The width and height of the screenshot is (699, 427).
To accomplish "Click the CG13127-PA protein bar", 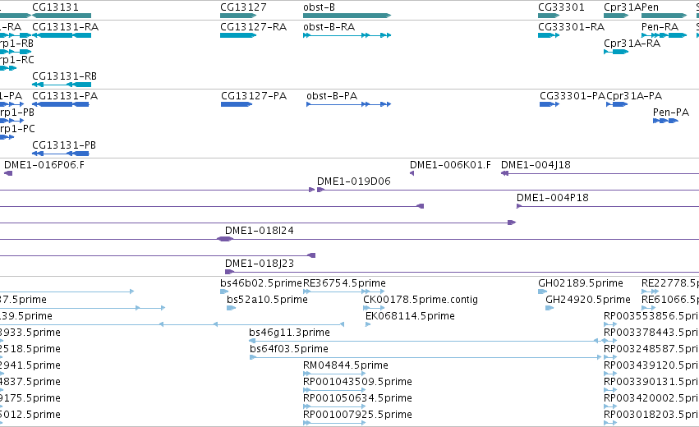I will click(x=237, y=104).
